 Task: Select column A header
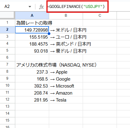pos(32,16)
